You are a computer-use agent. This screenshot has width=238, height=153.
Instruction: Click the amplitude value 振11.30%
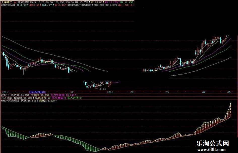point(111,5)
